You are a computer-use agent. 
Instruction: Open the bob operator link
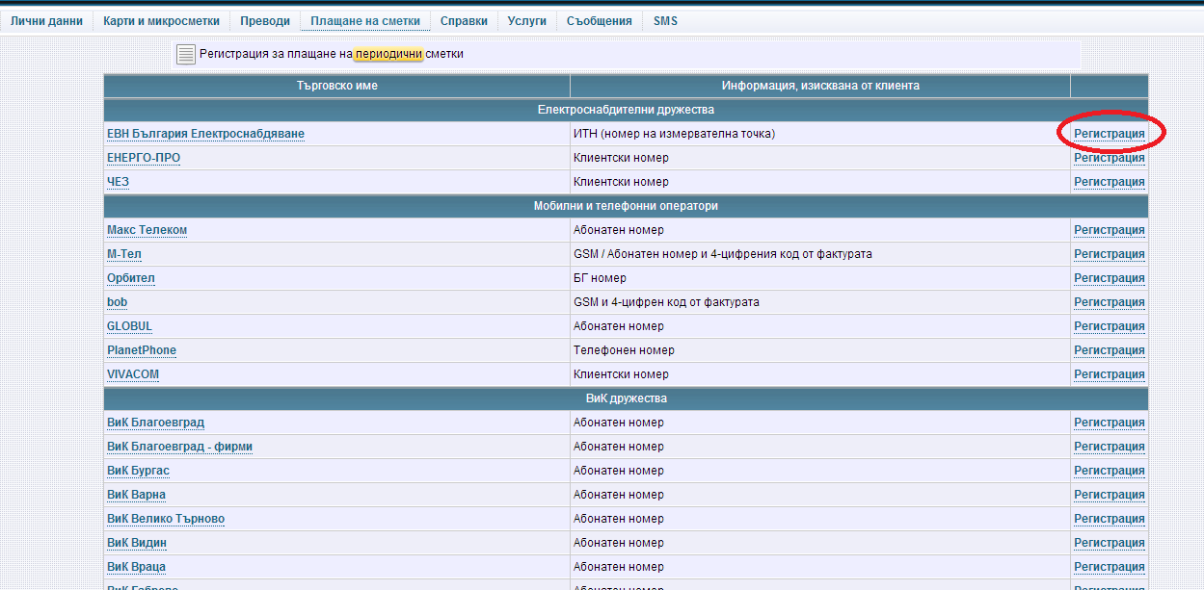117,302
